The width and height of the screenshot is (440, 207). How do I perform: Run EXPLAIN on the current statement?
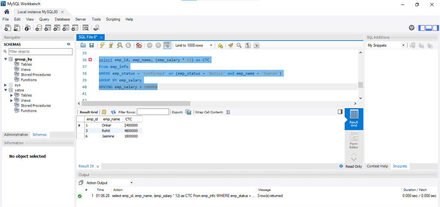tap(119, 45)
